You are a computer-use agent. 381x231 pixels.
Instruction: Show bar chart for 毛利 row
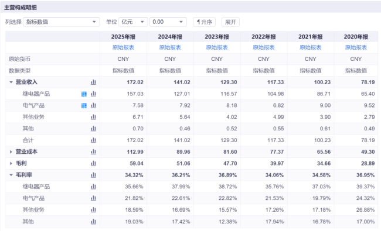point(93,163)
